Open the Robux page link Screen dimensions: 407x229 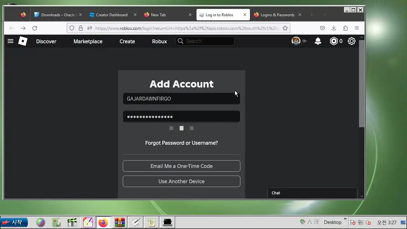[x=160, y=41]
